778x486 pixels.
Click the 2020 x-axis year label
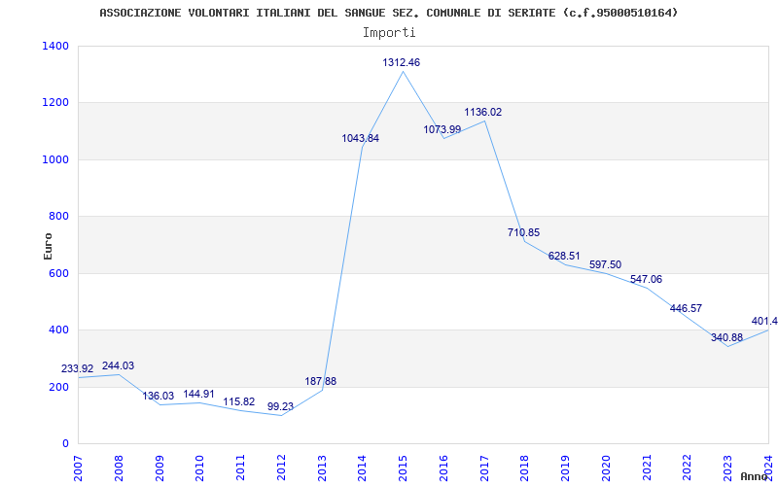[x=606, y=468]
